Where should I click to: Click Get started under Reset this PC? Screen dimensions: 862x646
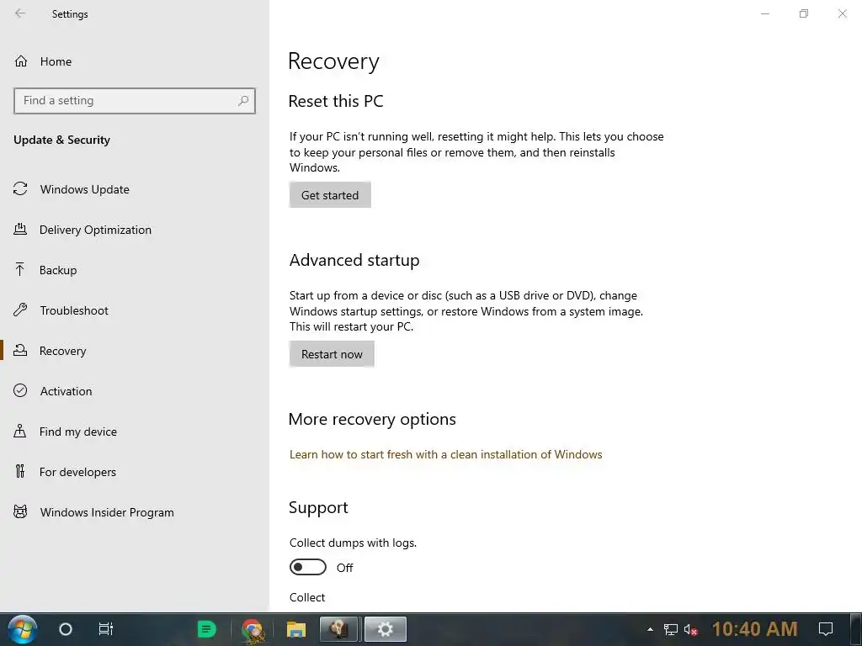(330, 195)
